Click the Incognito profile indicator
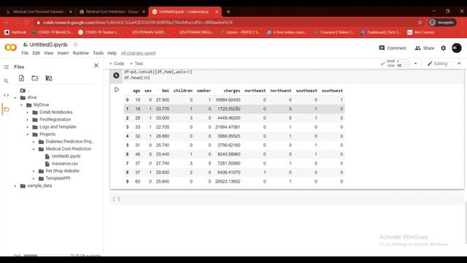Screen dimensions: 467x263 (442, 23)
